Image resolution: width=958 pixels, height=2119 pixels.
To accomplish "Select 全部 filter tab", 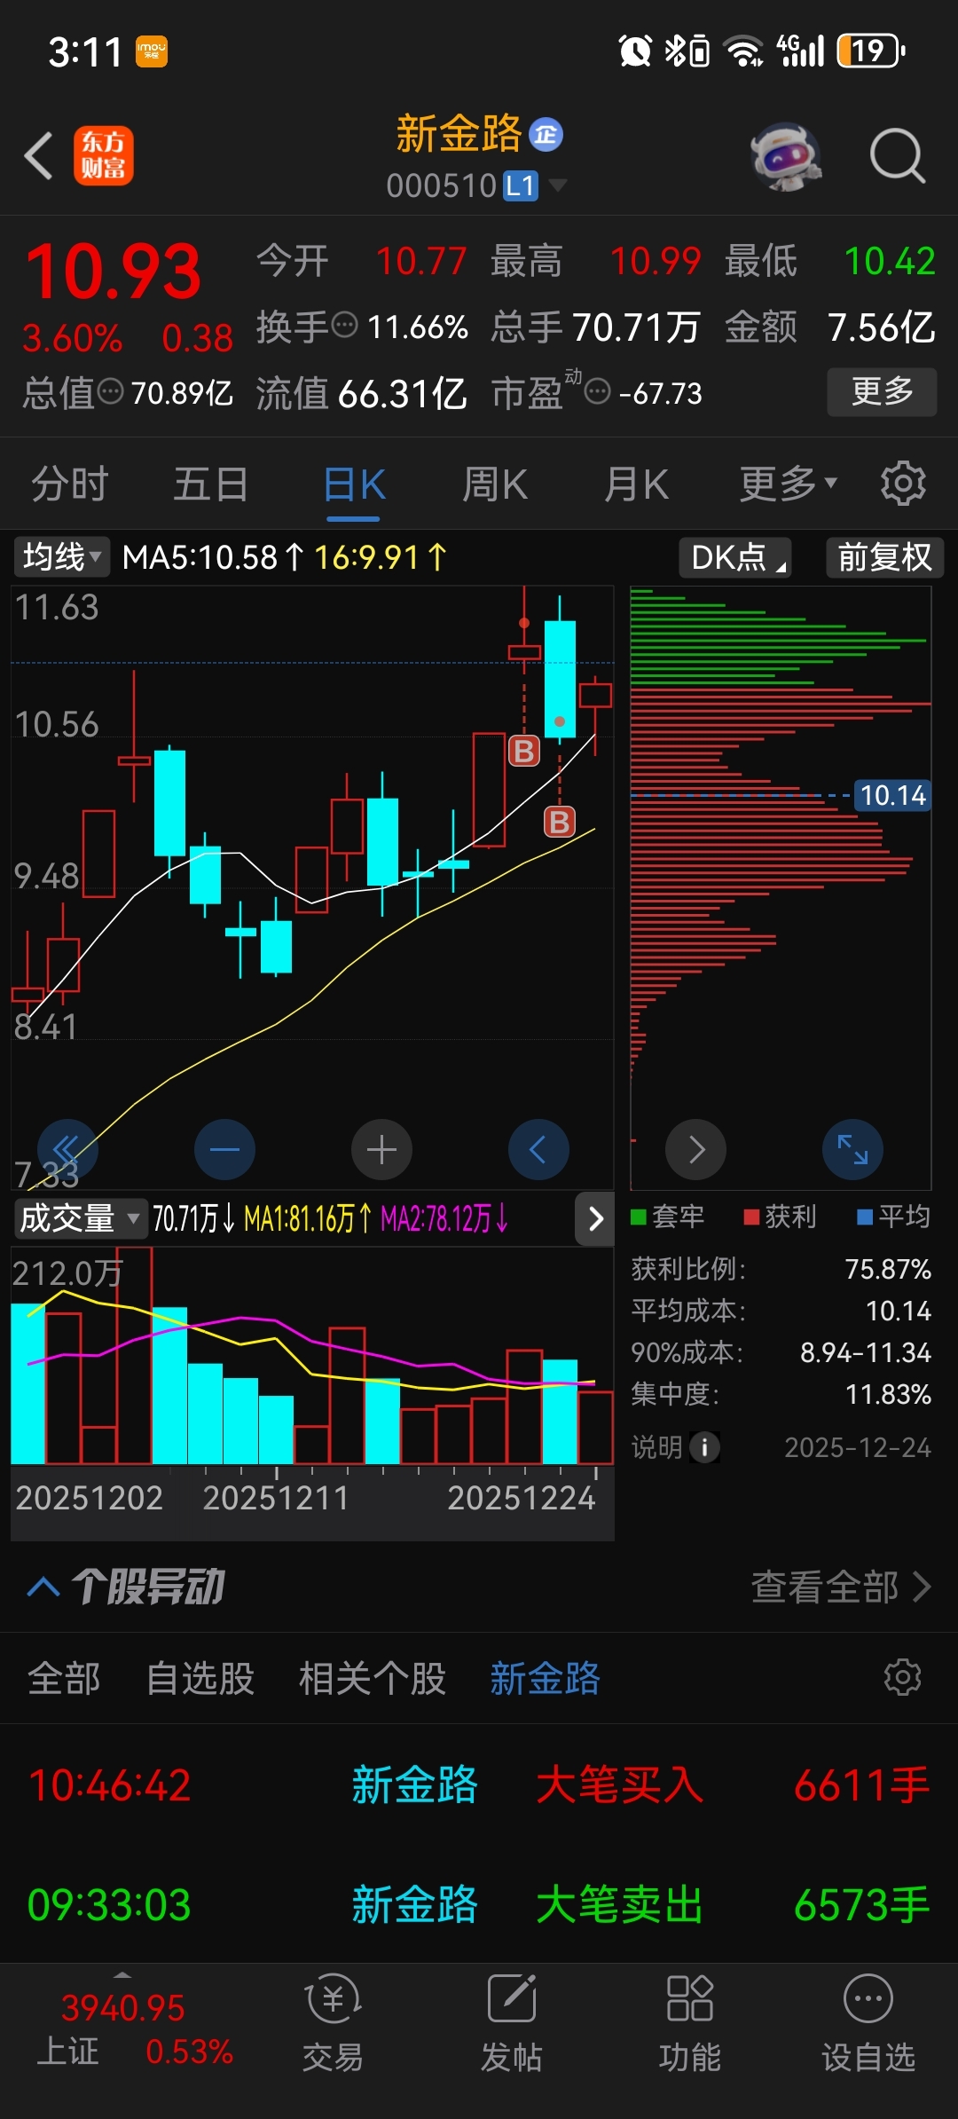I will coord(64,1678).
